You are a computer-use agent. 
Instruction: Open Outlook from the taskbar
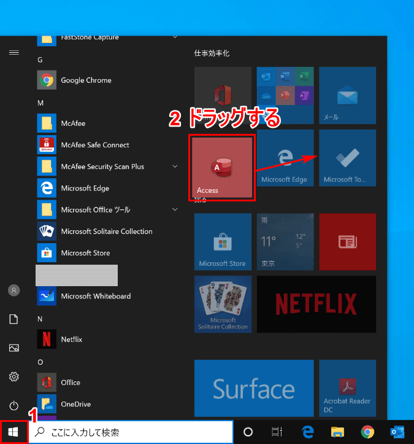click(x=397, y=432)
